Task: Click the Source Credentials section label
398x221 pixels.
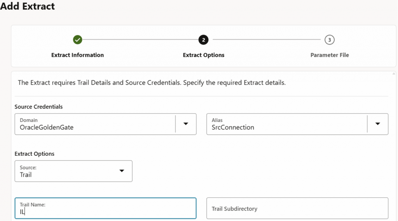Action: coord(38,107)
